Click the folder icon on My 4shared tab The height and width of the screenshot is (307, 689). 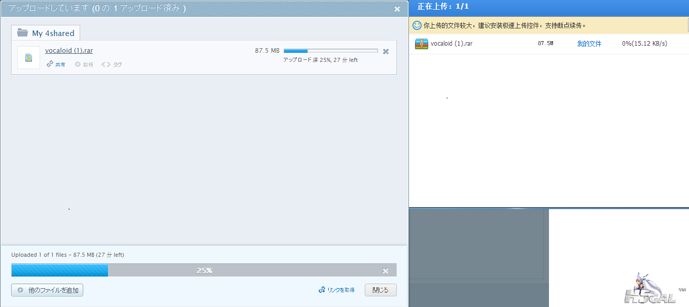point(22,33)
